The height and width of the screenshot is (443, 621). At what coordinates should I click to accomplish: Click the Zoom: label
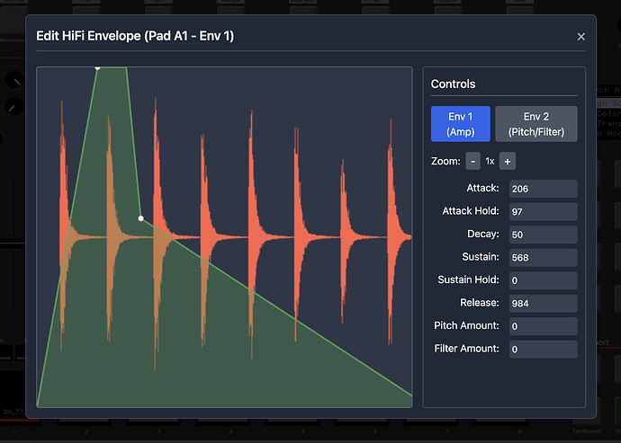pyautogui.click(x=445, y=162)
